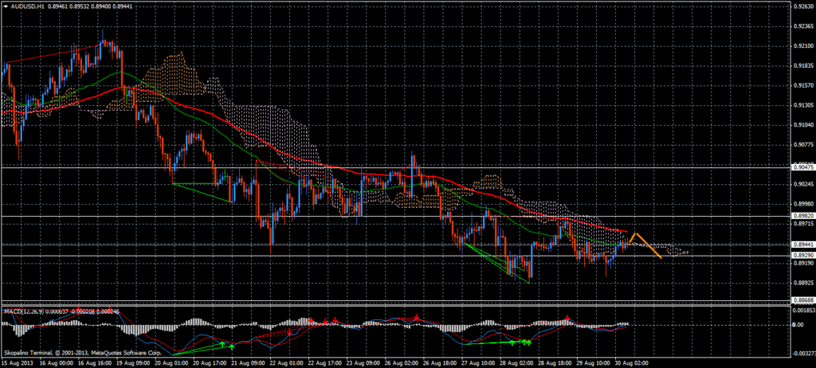Viewport: 816px width, 368px height.
Task: Click the 0.90245 price axis label
Action: coord(802,184)
